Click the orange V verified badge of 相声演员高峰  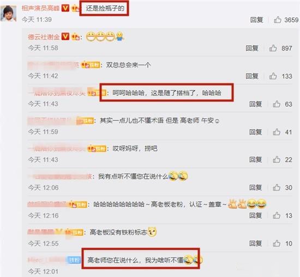point(65,8)
